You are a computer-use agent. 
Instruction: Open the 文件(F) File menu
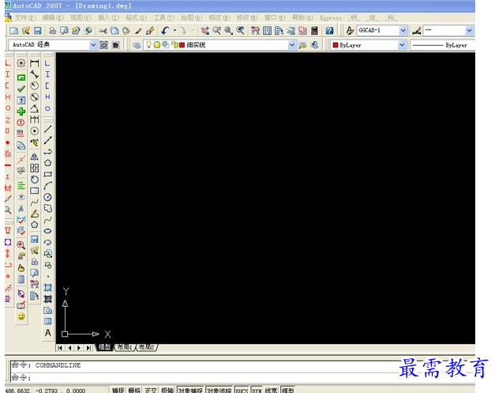point(25,17)
